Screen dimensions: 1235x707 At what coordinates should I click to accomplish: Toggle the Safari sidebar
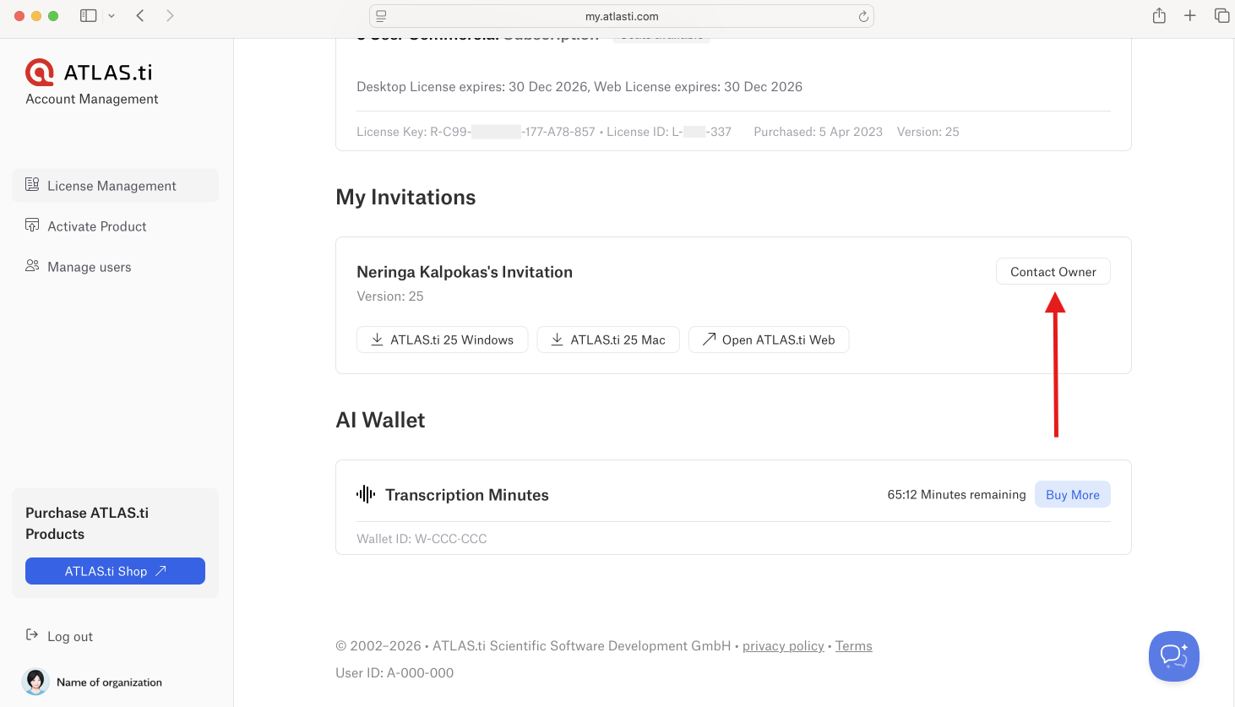[x=88, y=15]
